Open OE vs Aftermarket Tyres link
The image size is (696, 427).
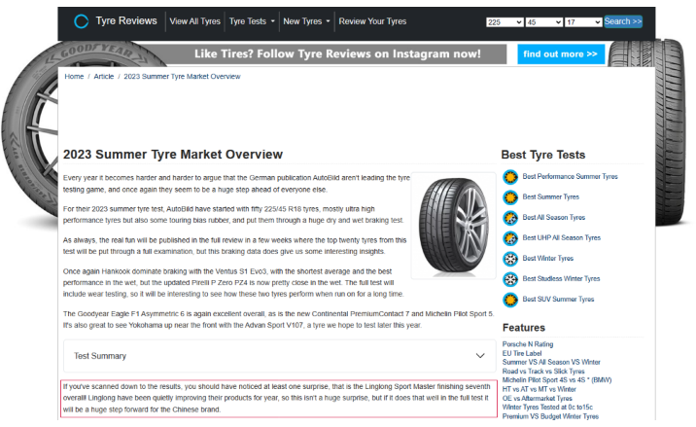538,398
